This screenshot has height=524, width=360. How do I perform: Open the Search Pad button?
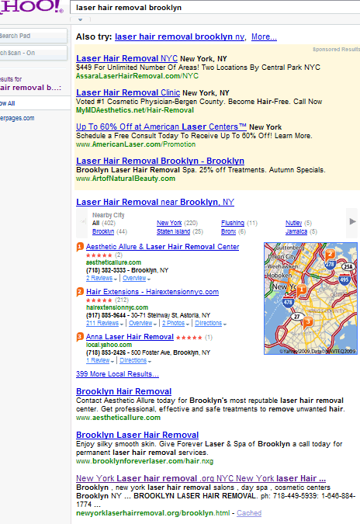point(33,36)
